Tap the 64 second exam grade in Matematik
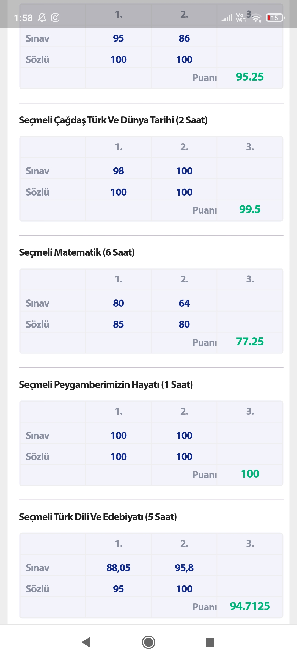 pos(184,303)
